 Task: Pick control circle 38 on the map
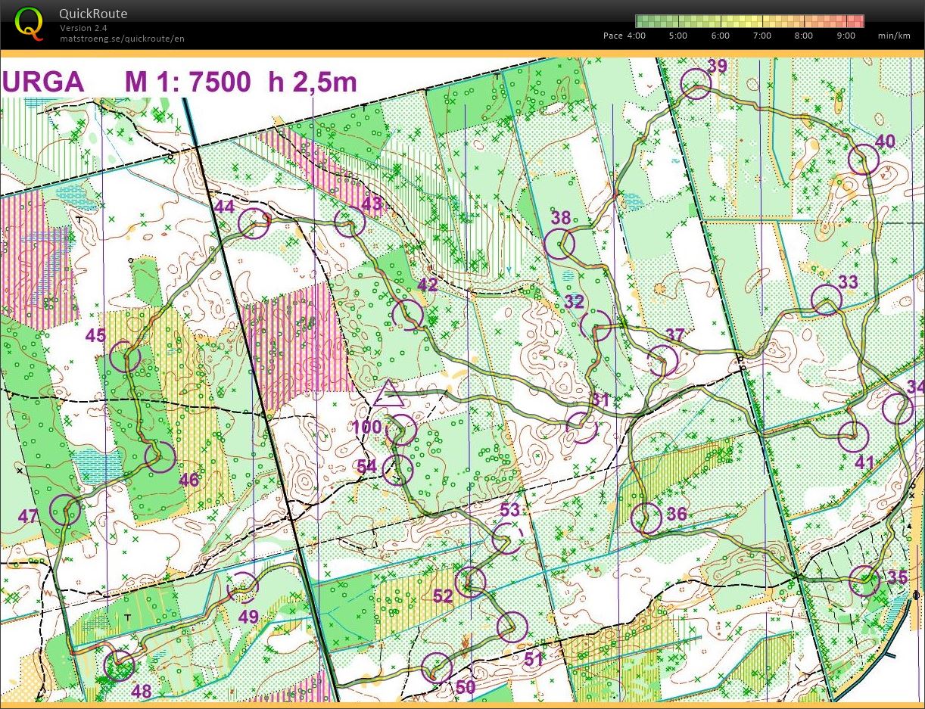pos(560,244)
